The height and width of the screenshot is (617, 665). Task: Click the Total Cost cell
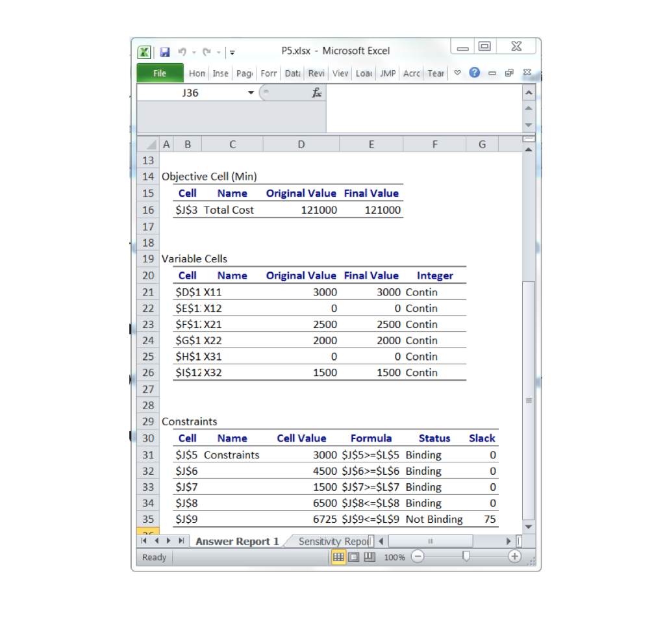[232, 210]
